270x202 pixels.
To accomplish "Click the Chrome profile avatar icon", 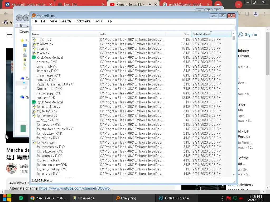I will 256,14.
